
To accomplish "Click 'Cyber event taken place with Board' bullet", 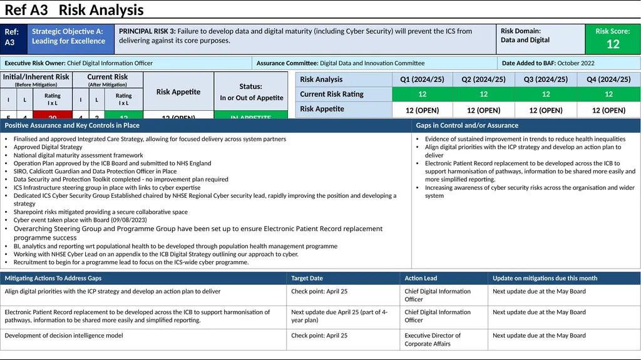I will point(80,220).
